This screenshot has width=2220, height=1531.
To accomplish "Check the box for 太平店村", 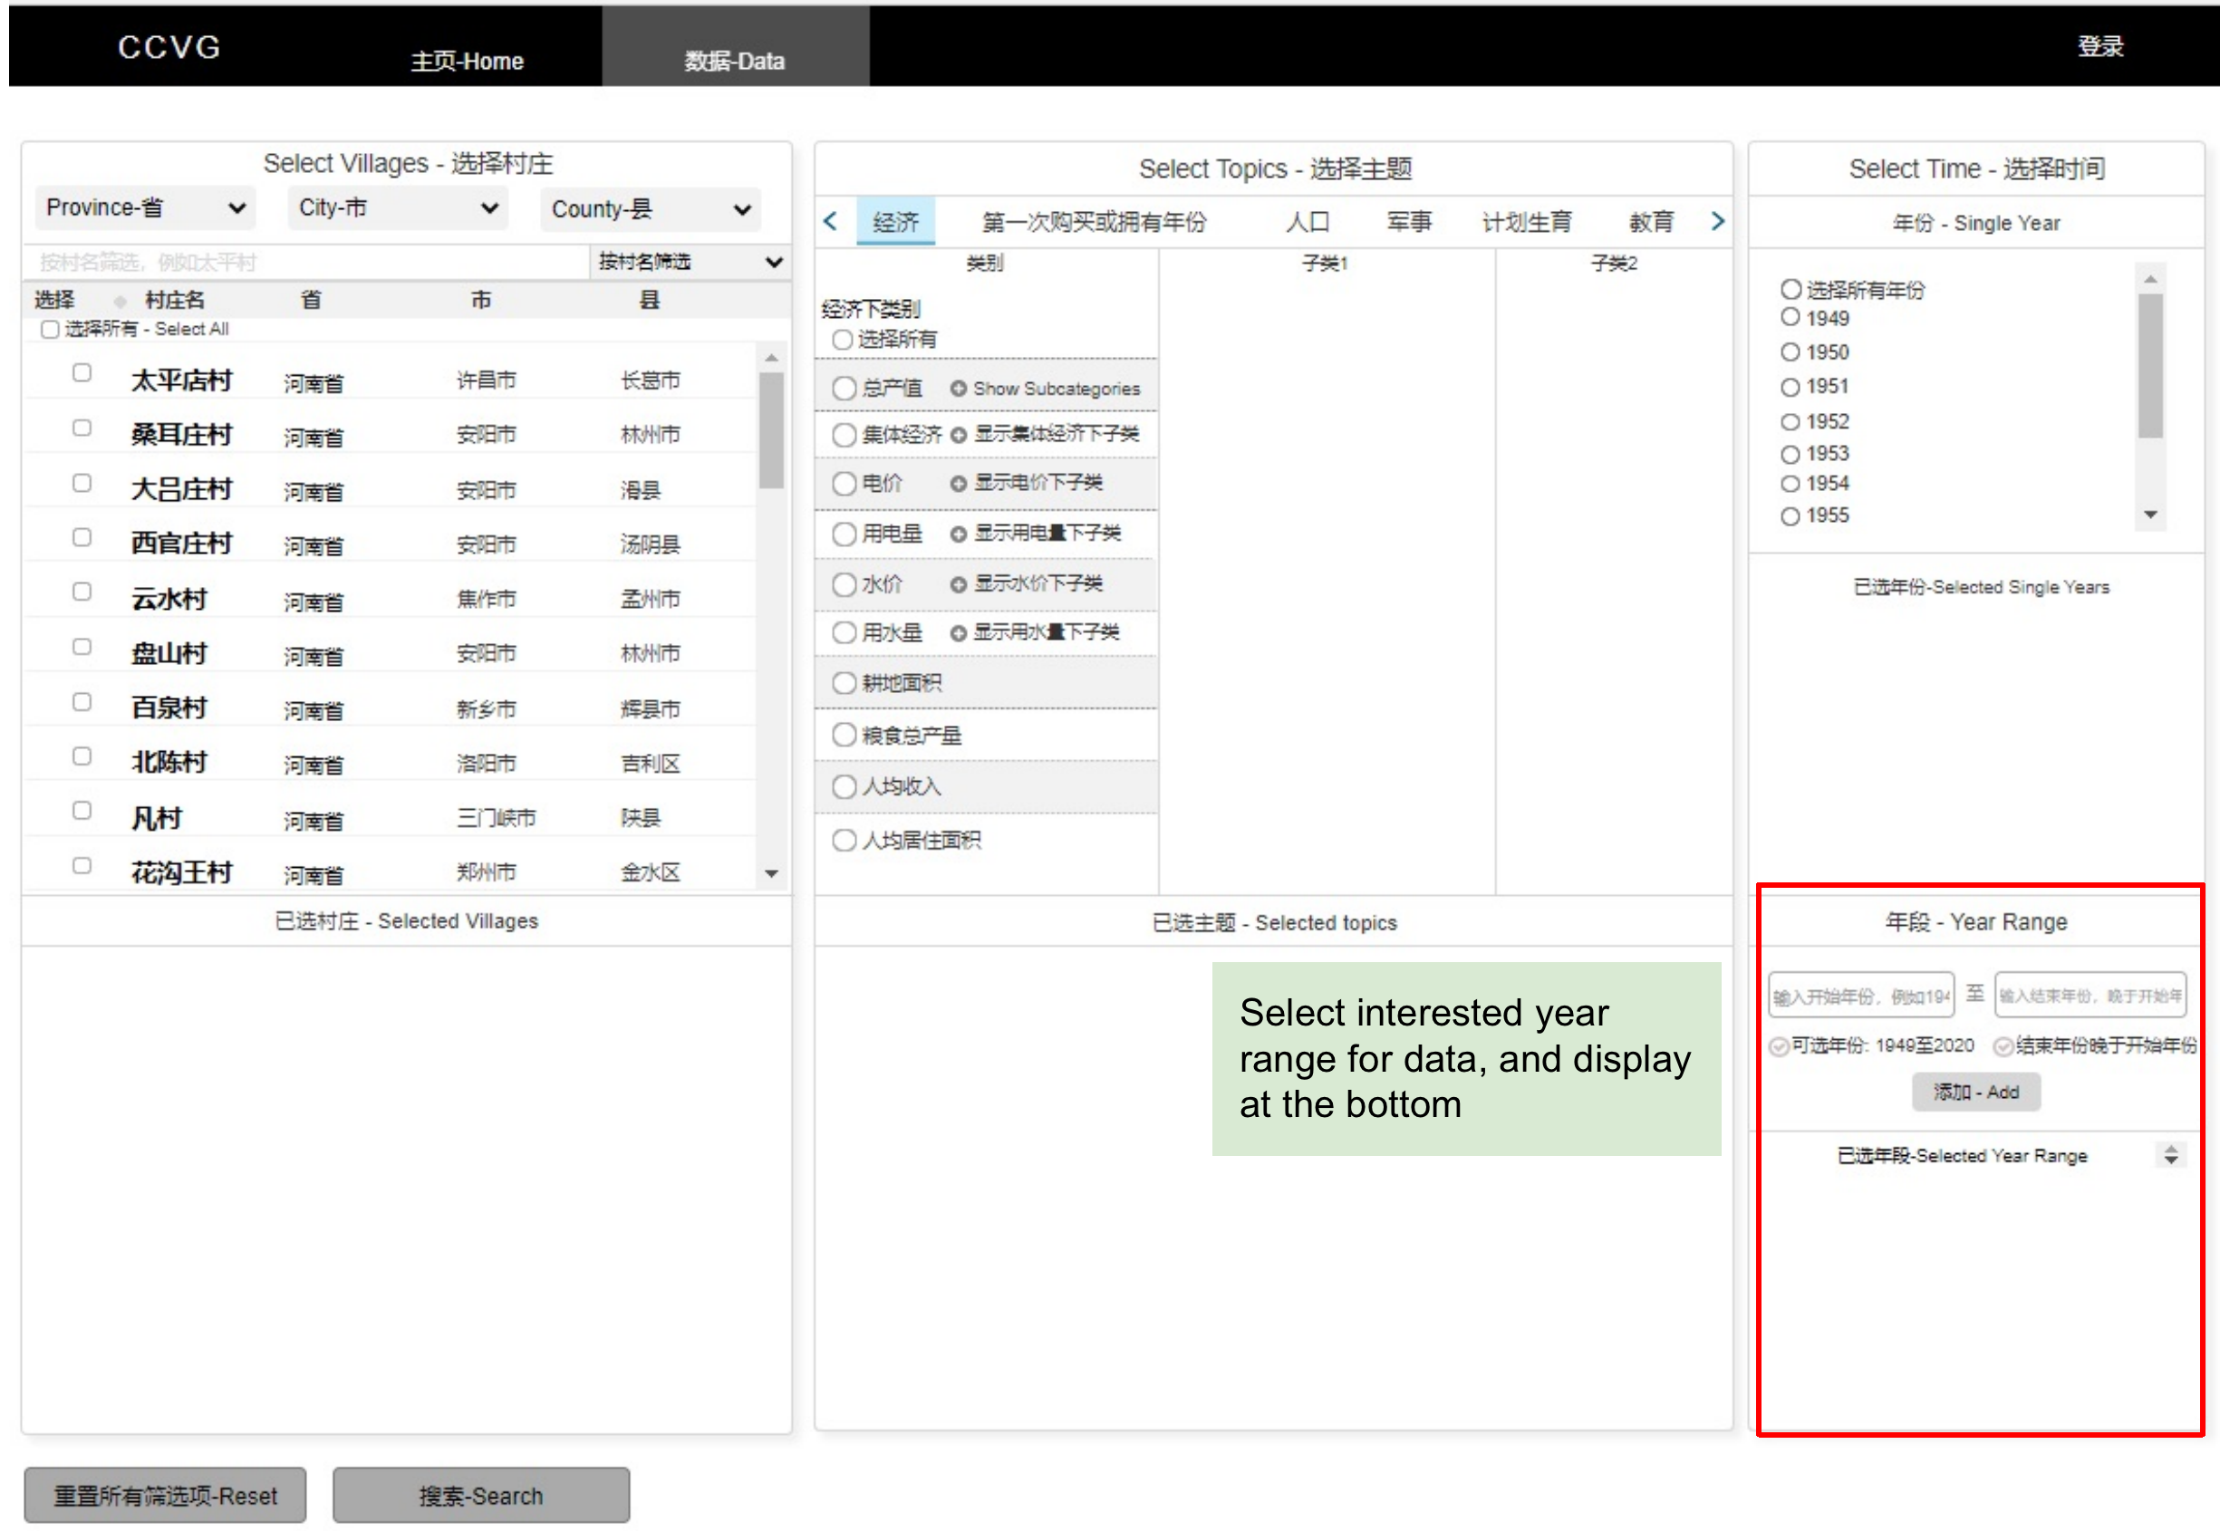I will coord(82,372).
